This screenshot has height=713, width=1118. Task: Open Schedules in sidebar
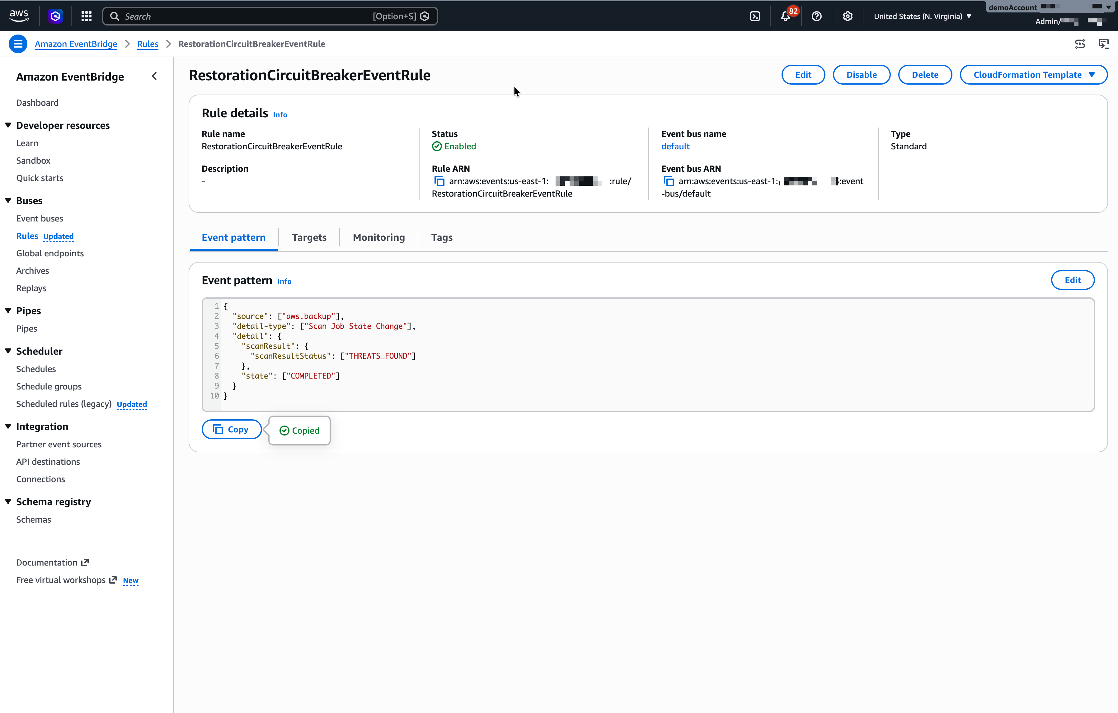coord(36,369)
